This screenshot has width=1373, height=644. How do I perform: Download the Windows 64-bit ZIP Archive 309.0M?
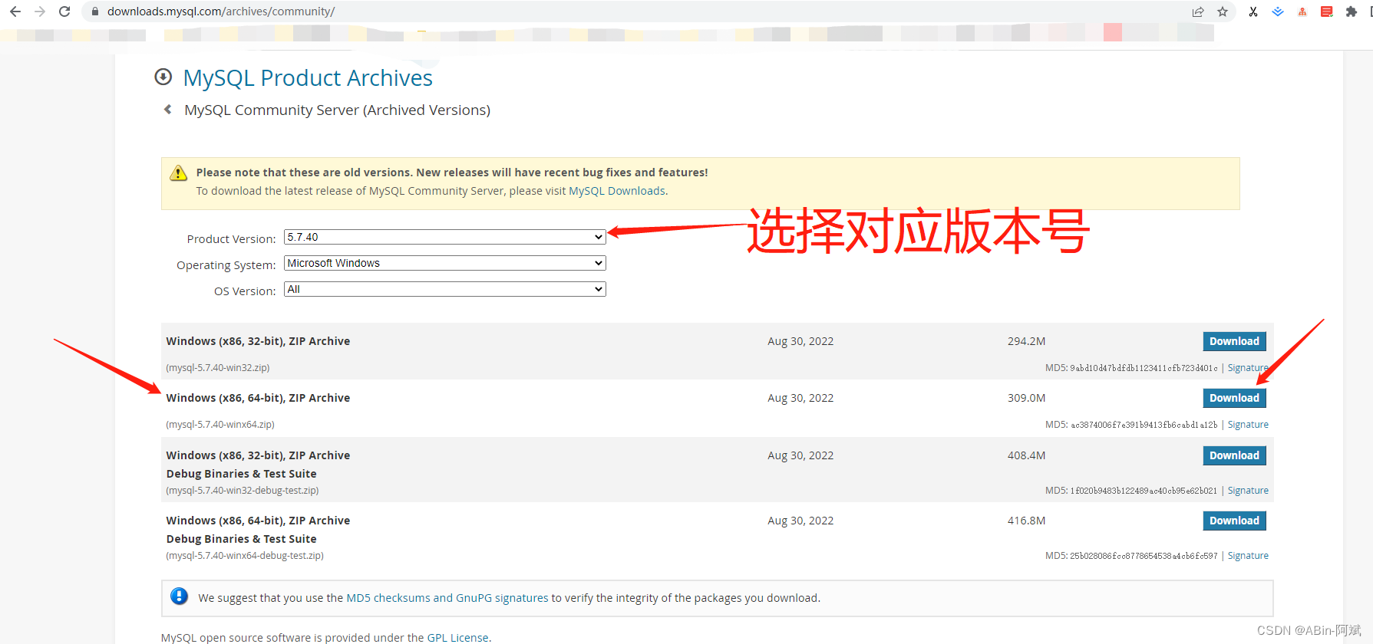tap(1234, 398)
